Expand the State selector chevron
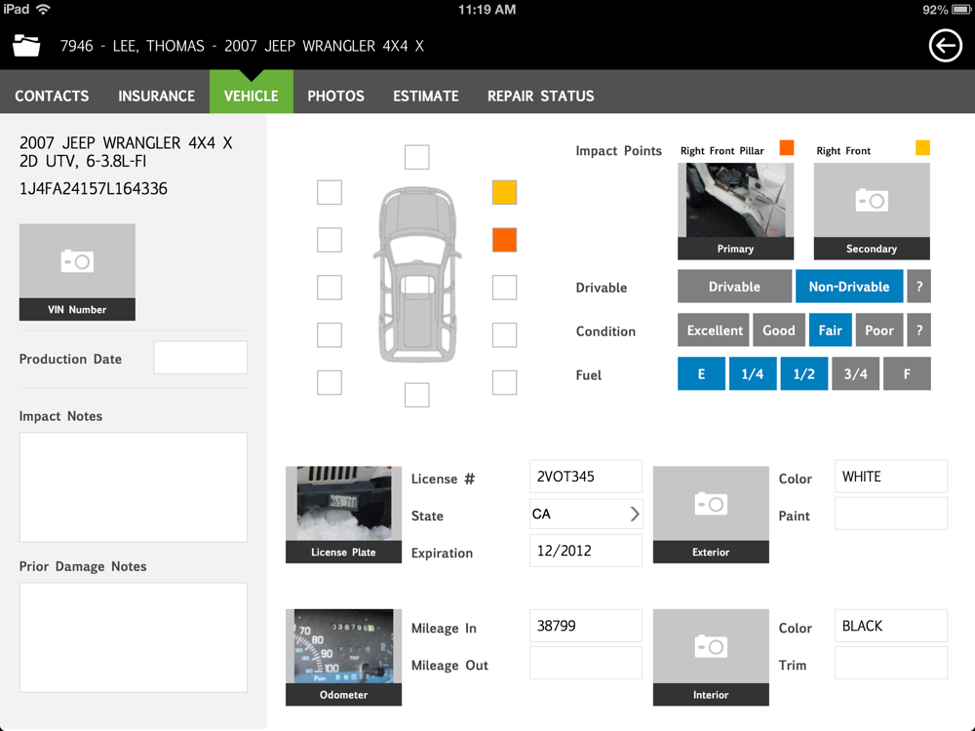975x731 pixels. [x=635, y=514]
